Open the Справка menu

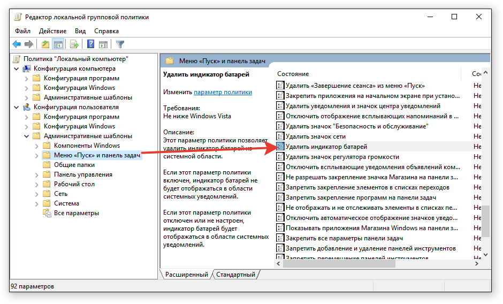106,31
